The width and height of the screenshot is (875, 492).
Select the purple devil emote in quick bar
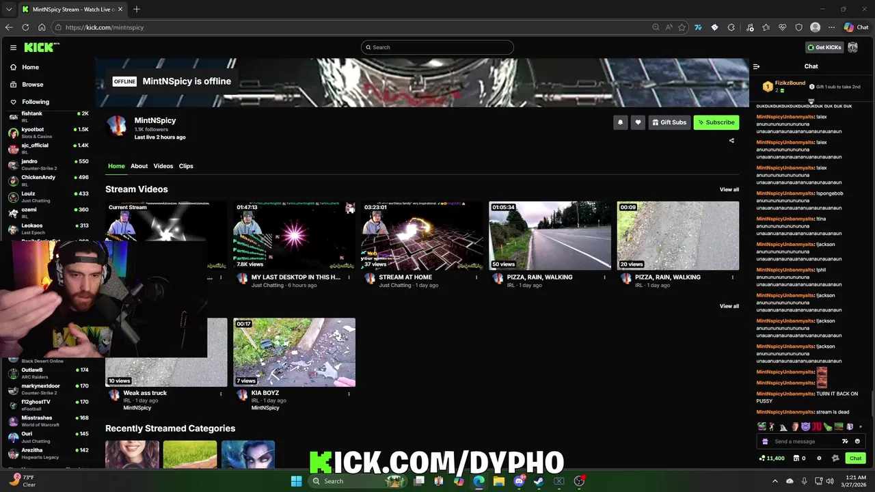[805, 426]
